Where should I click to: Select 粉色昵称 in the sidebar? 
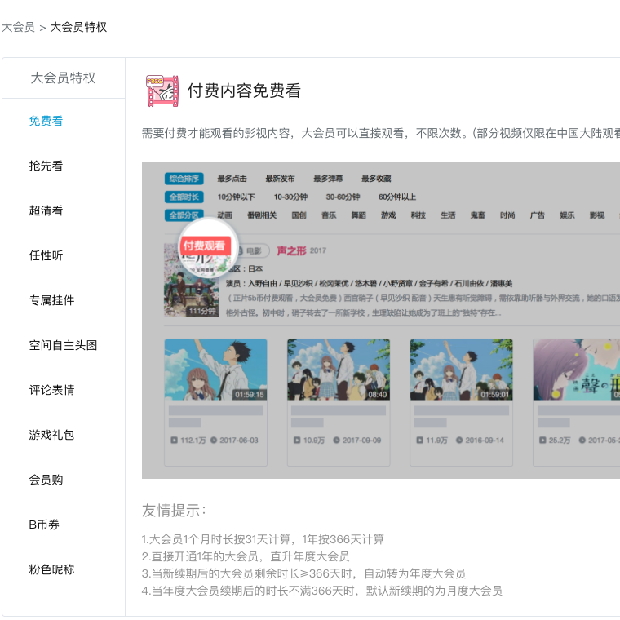click(51, 569)
